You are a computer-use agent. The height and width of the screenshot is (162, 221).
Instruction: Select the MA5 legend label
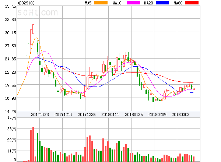click(88, 3)
